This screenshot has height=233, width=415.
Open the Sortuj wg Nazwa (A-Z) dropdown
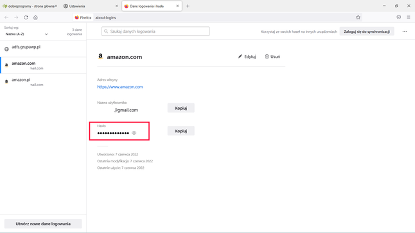pos(26,34)
